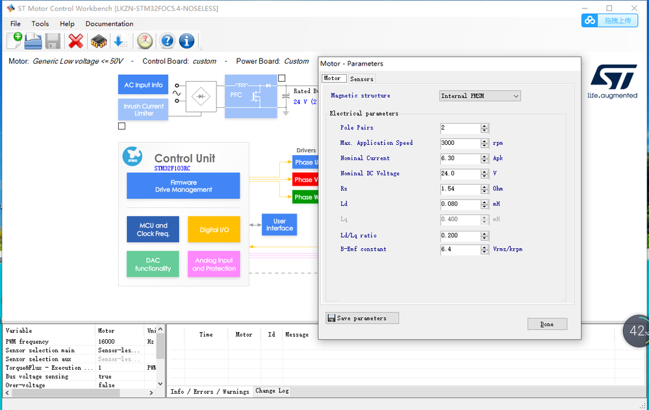Select the Phase U driver block
Viewport: 649px width, 410px height.
pyautogui.click(x=305, y=162)
